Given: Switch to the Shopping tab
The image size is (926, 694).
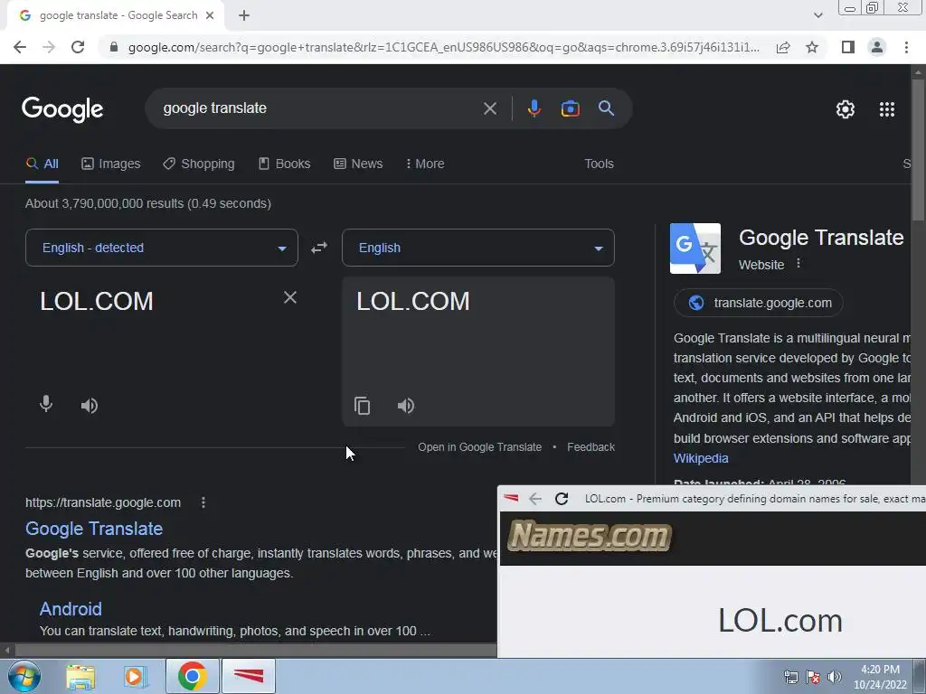Looking at the screenshot, I should coord(199,164).
